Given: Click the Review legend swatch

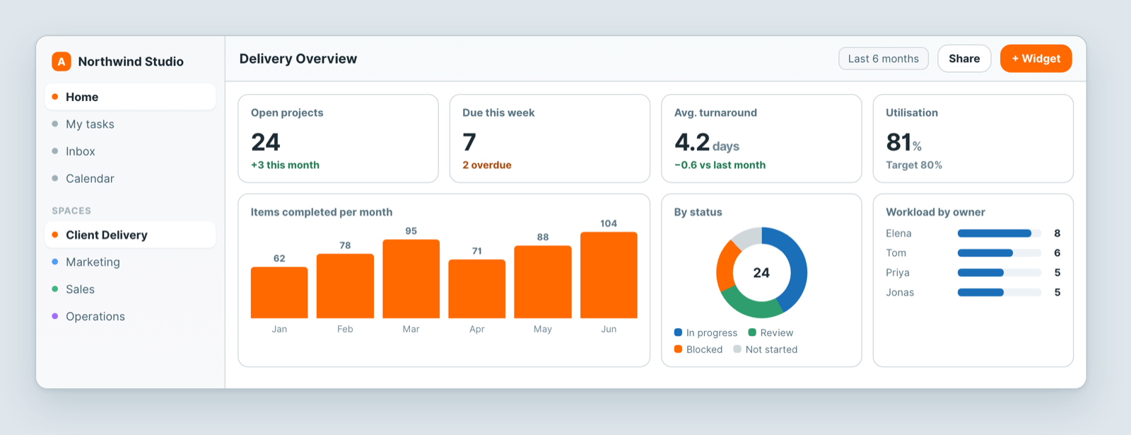Looking at the screenshot, I should point(752,332).
